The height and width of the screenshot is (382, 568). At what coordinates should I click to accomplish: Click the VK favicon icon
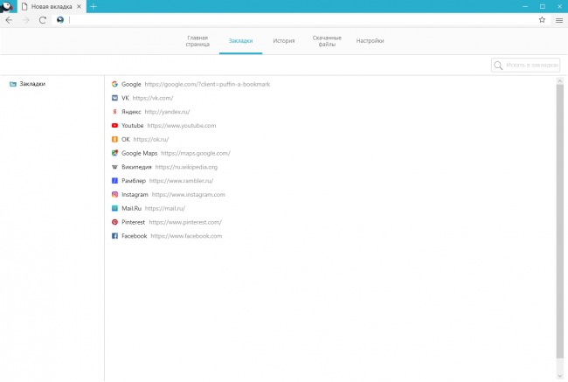114,98
